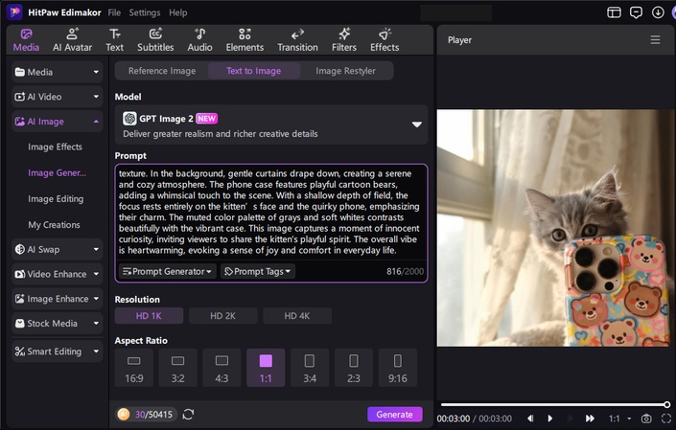This screenshot has height=430, width=676.
Task: Choose 9:16 aspect ratio
Action: 398,368
